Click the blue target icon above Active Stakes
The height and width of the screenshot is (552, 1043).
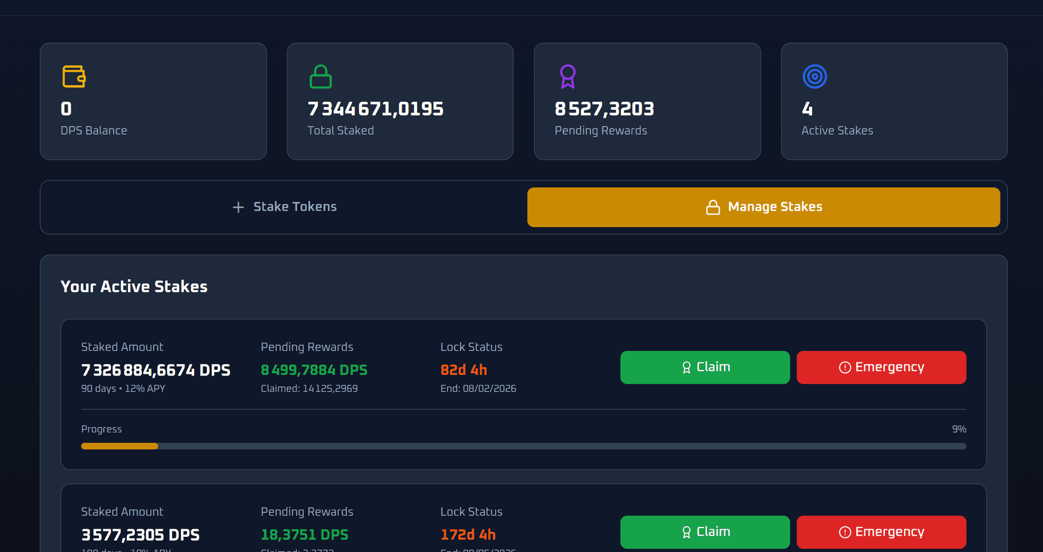click(815, 77)
